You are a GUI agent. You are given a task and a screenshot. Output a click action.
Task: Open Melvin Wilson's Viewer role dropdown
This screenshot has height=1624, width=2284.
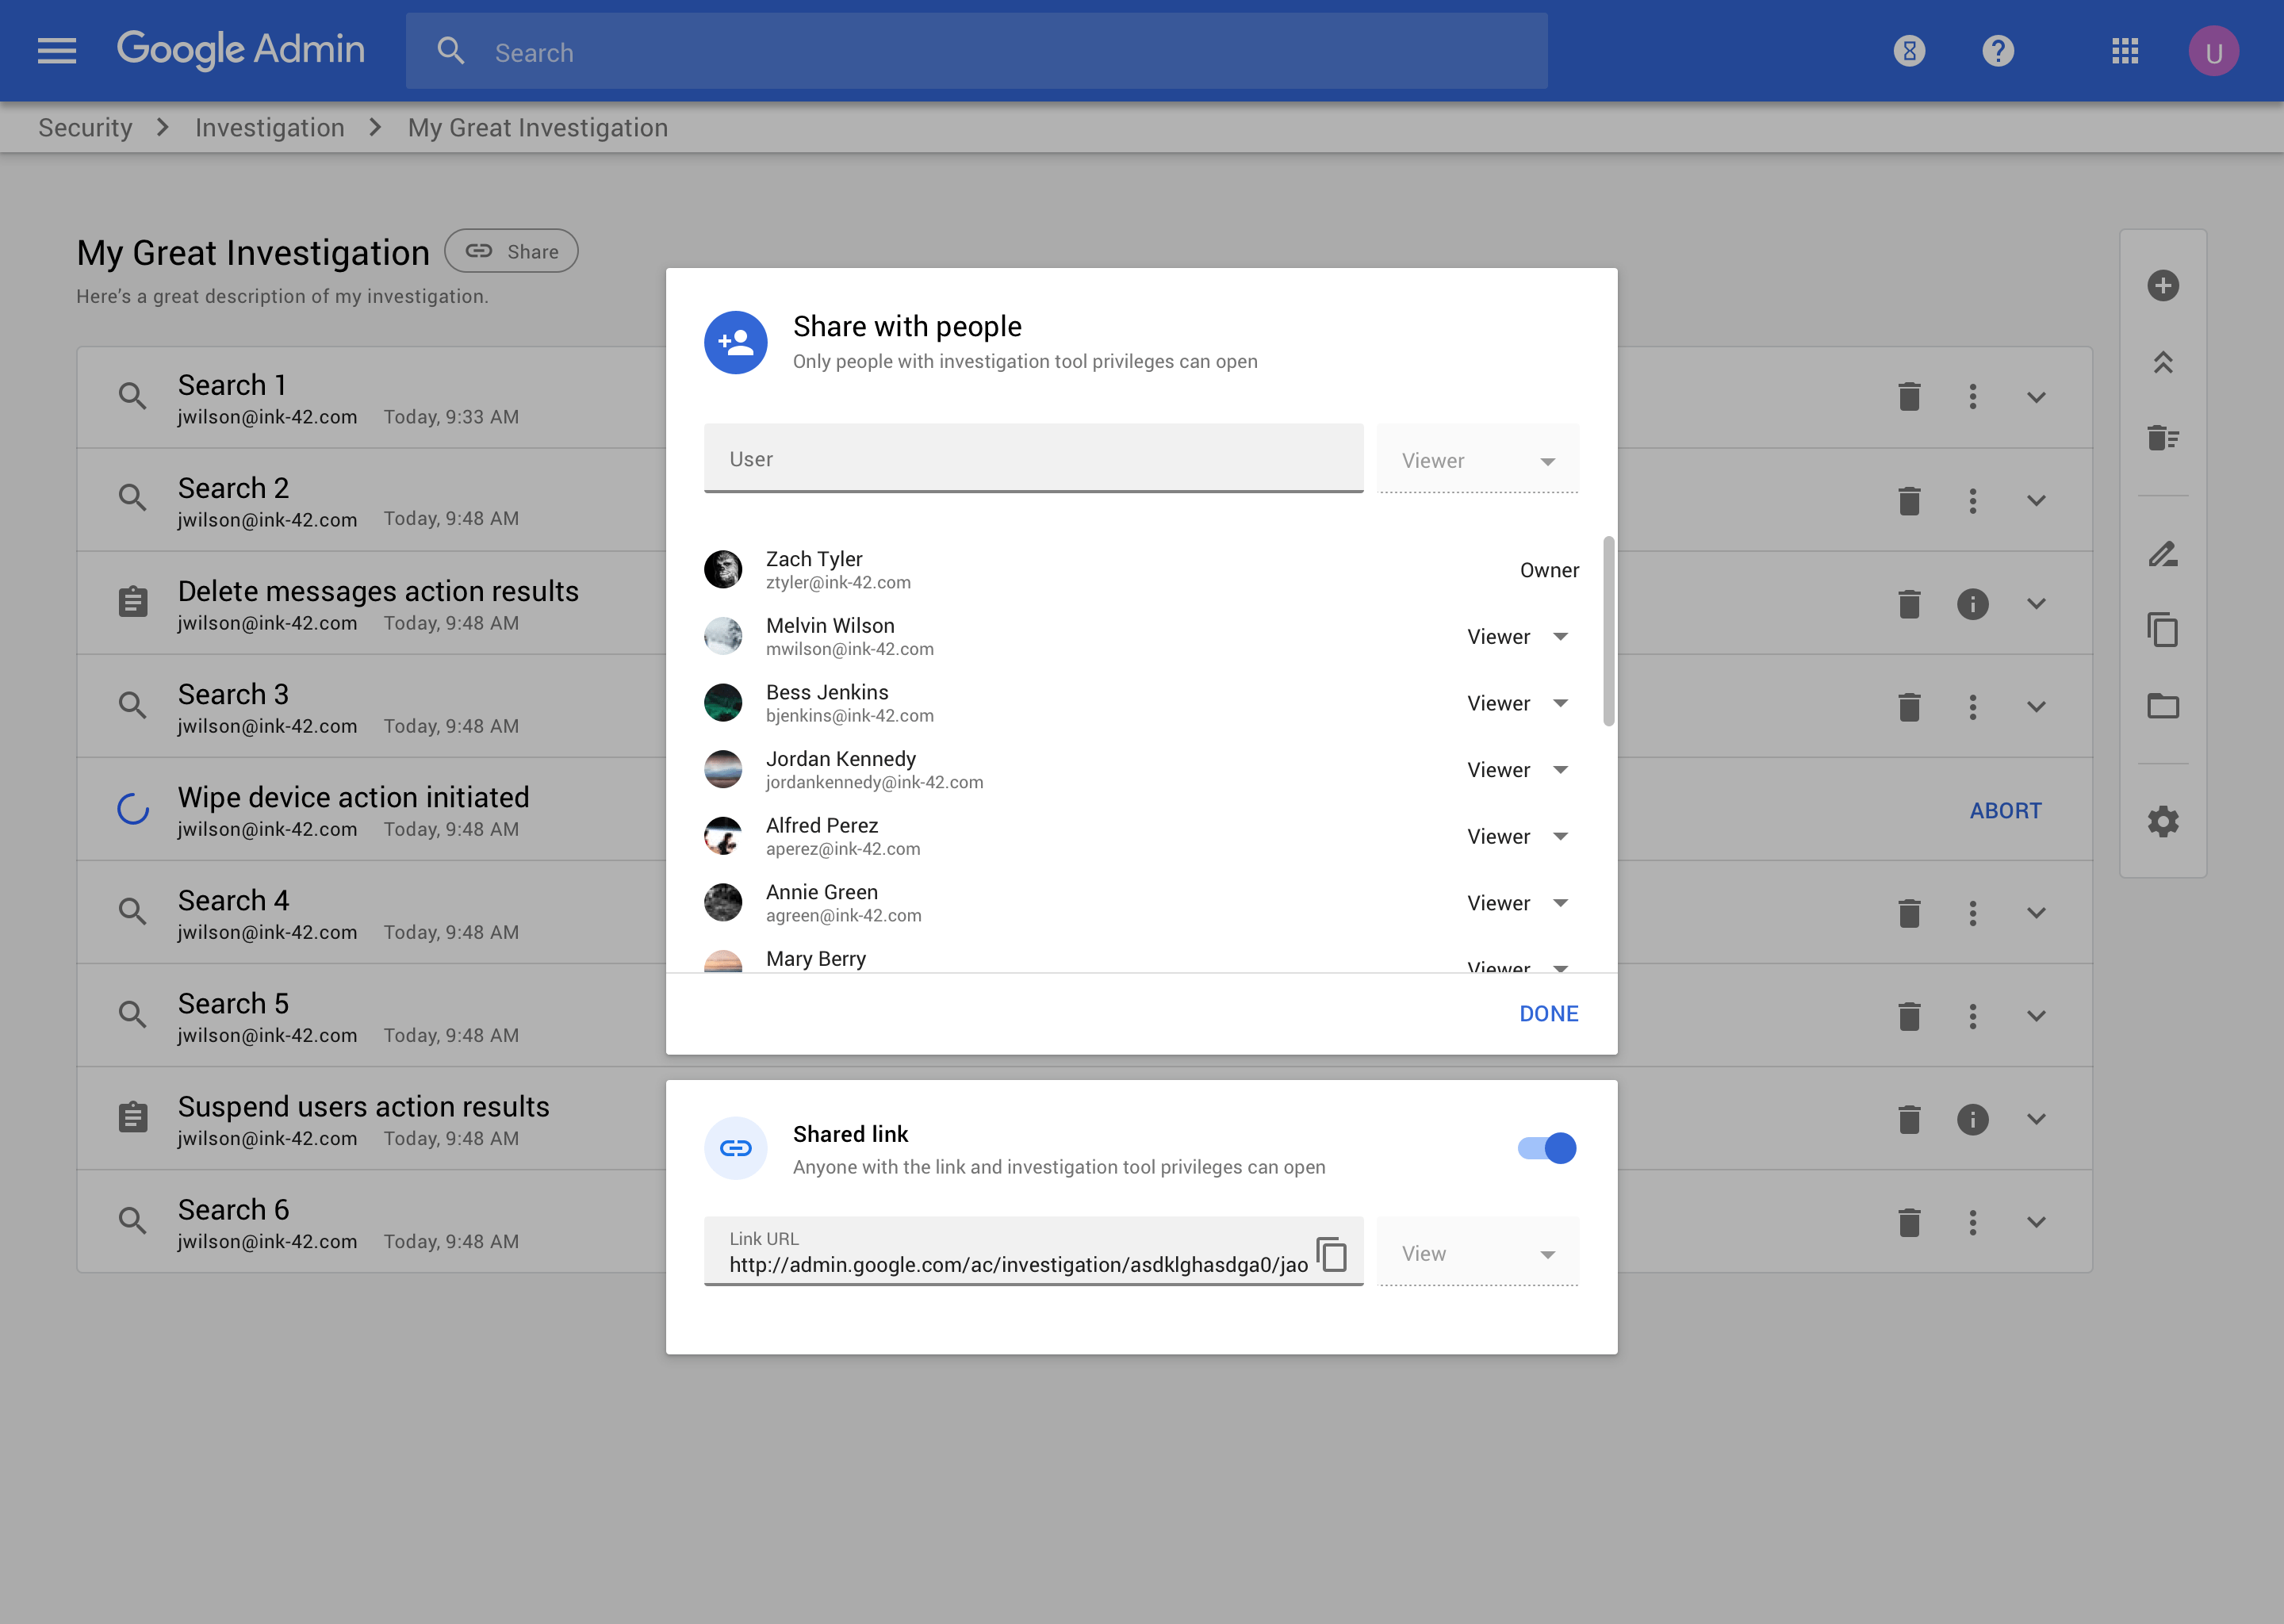(x=1517, y=637)
